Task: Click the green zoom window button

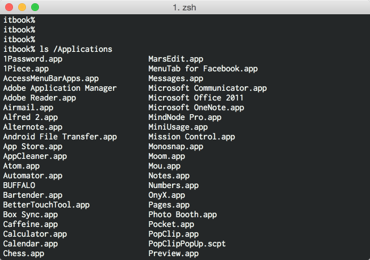Action: tap(35, 7)
